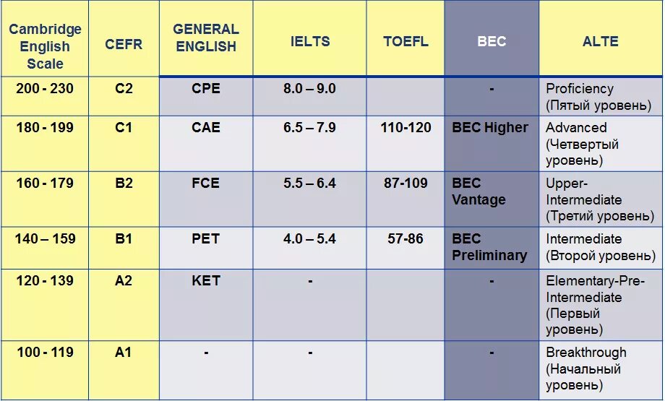Select the CPE exam cell
This screenshot has width=665, height=401.
[x=206, y=89]
